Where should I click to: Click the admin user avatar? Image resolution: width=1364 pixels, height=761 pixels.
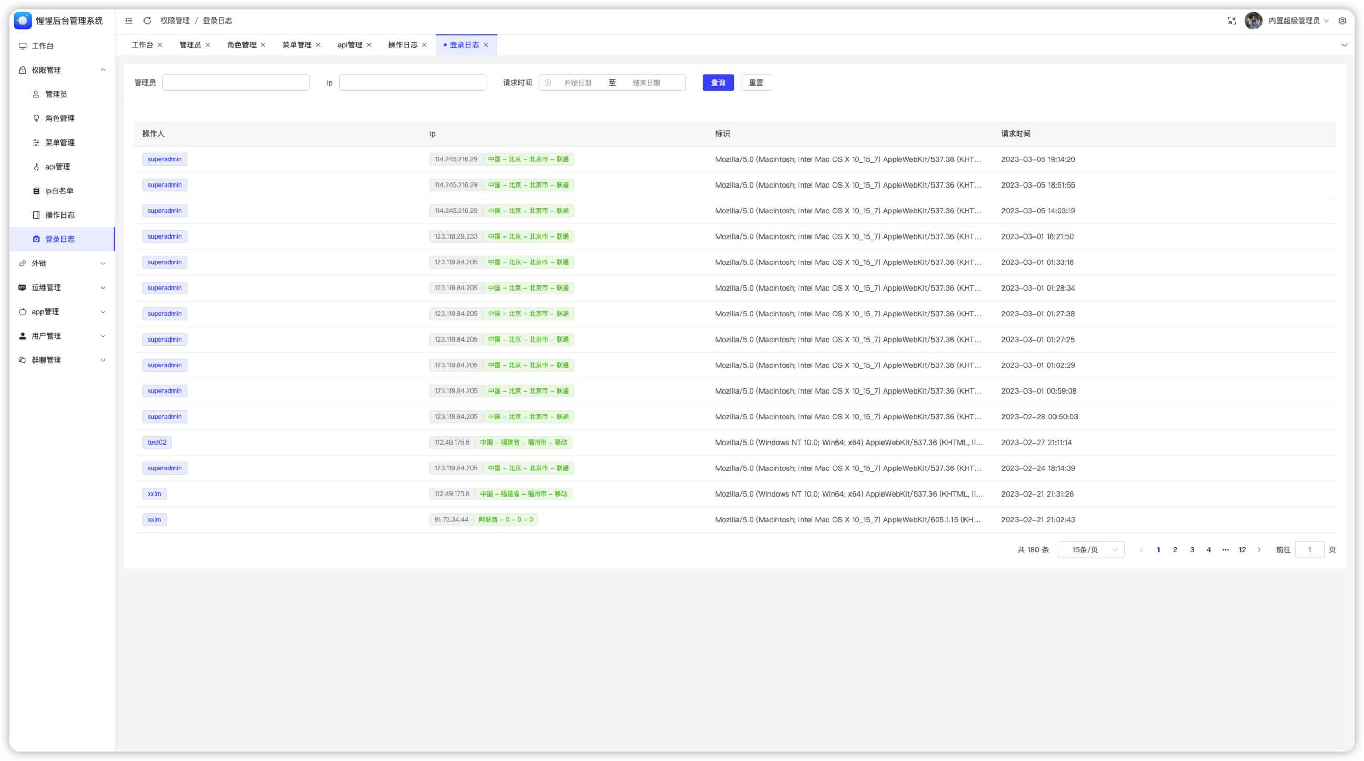[x=1253, y=20]
